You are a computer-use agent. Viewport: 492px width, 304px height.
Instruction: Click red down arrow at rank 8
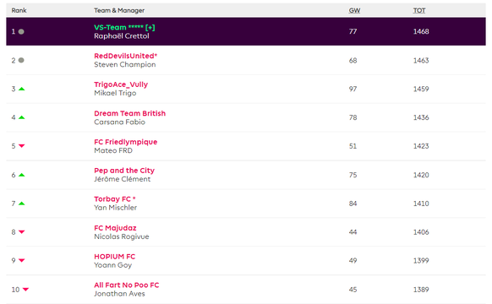pos(21,232)
